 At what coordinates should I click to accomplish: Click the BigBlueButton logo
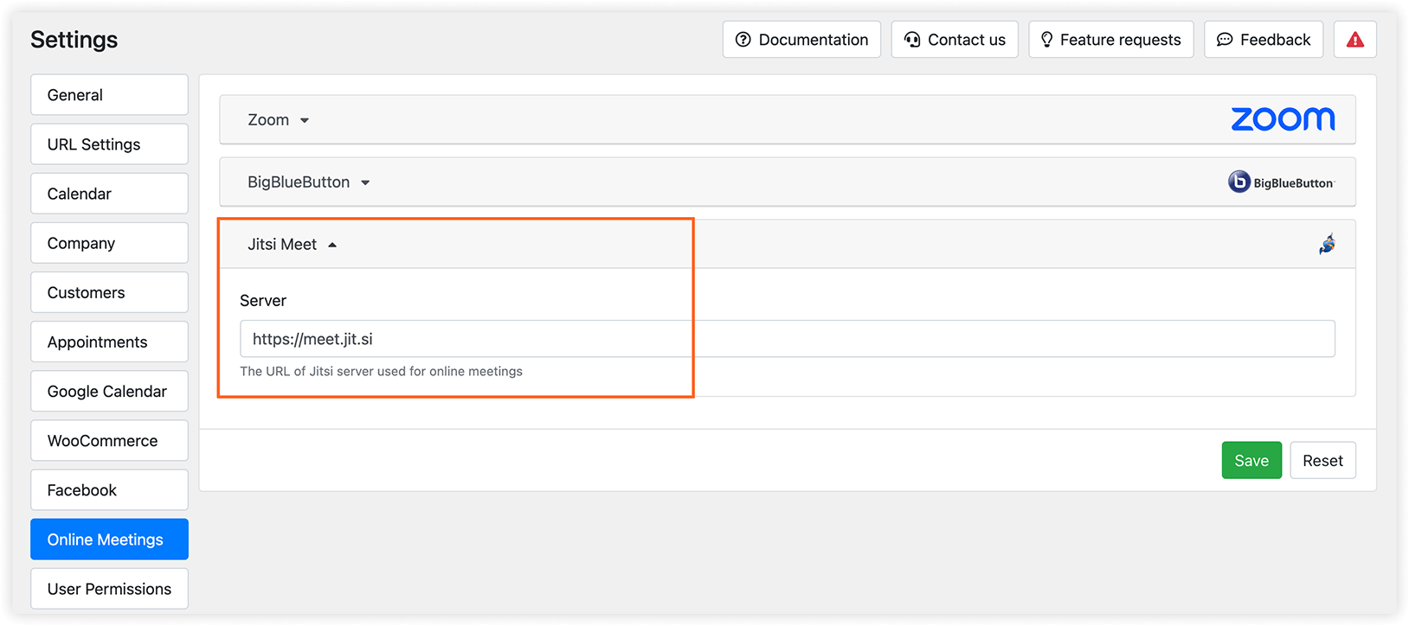1281,182
